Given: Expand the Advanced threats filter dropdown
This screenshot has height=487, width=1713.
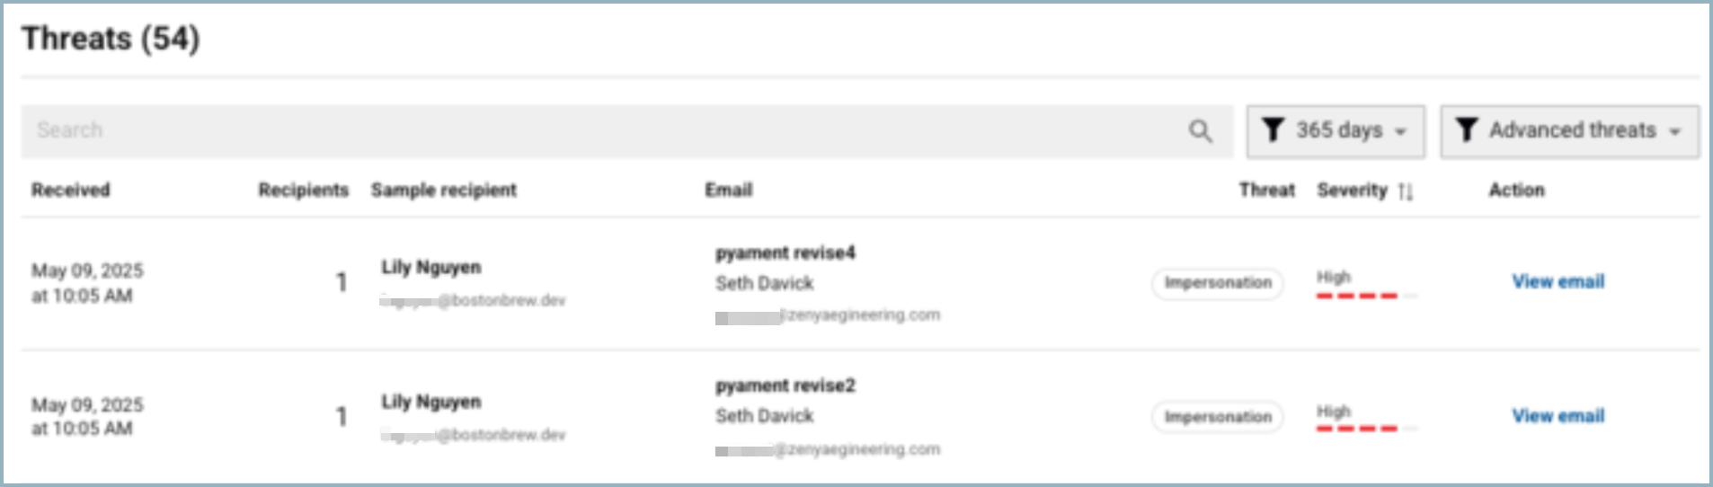Looking at the screenshot, I should click(1569, 131).
